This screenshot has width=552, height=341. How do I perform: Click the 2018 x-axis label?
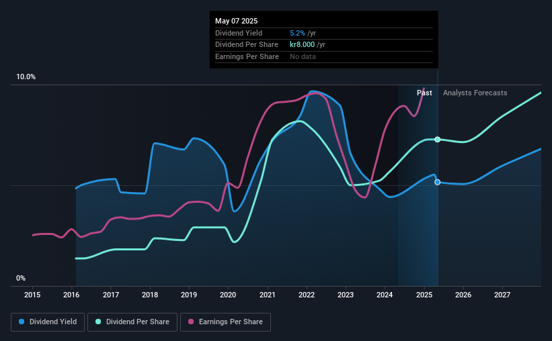click(150, 295)
